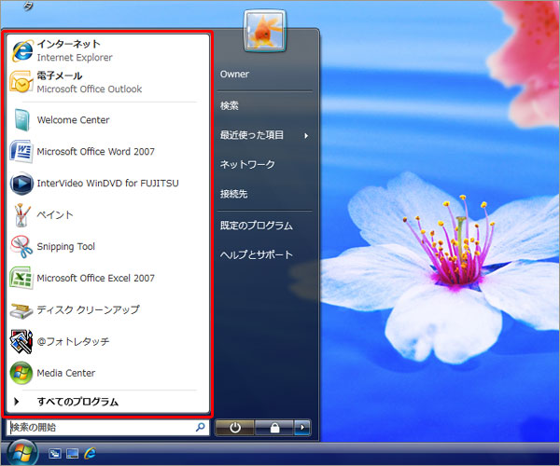Viewport: 560px width, 466px height.
Task: Click すべてのプログラム text
Action: tap(77, 402)
